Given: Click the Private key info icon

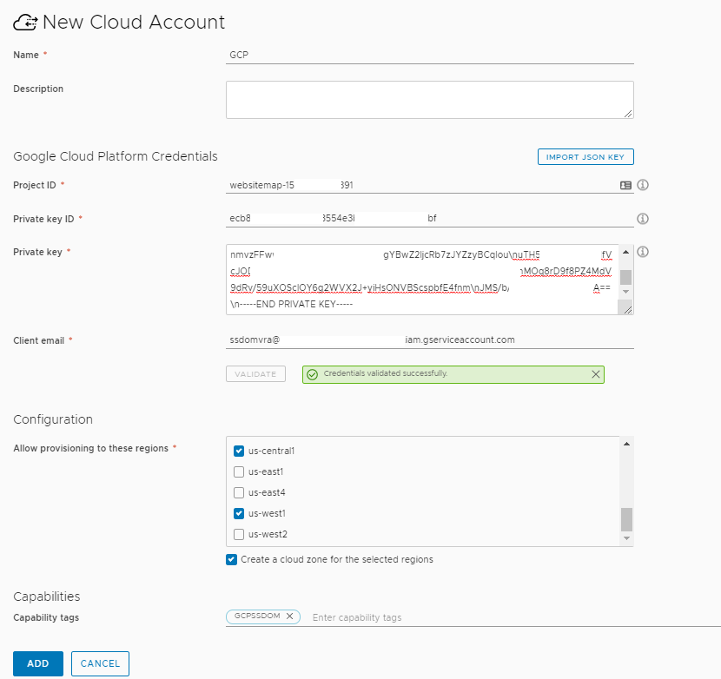Looking at the screenshot, I should coord(642,252).
